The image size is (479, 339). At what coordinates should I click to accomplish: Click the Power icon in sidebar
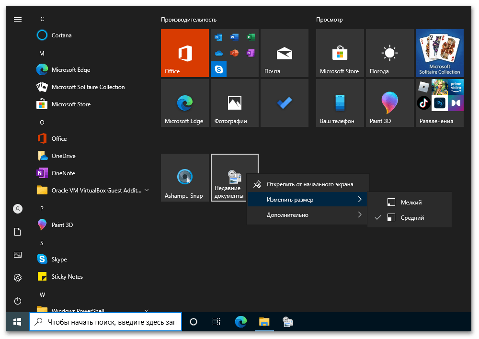tap(18, 301)
